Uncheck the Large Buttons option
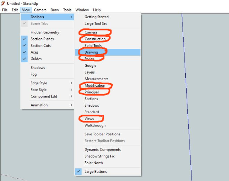This screenshot has width=229, height=181. coord(108,172)
